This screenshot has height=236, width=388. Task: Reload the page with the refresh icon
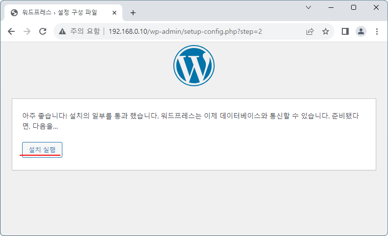43,31
